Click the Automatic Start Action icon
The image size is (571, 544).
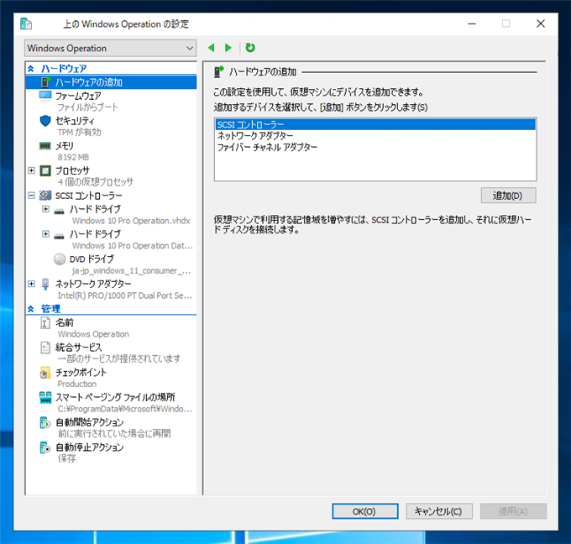pos(45,422)
